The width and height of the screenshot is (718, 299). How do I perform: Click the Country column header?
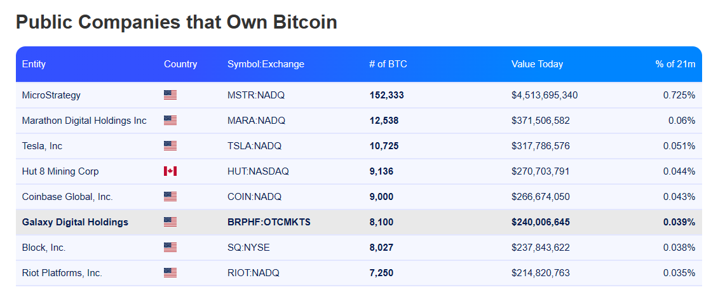point(180,64)
